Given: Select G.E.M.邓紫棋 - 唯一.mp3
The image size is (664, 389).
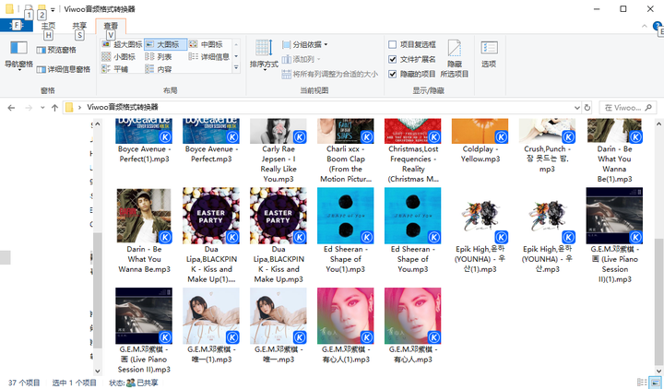Looking at the screenshot, I should [x=279, y=326].
